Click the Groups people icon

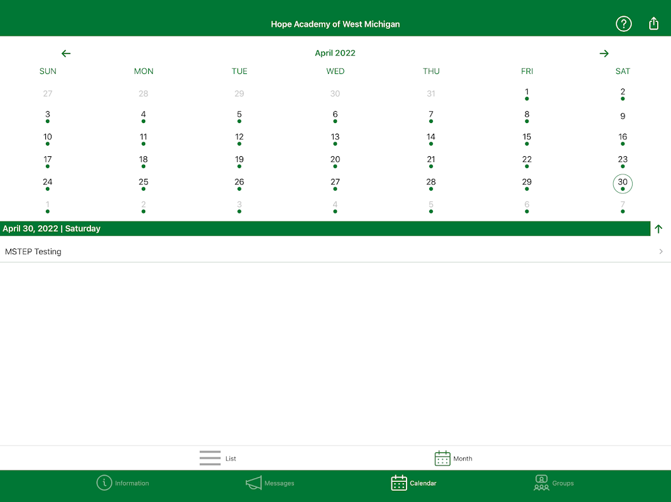click(542, 483)
